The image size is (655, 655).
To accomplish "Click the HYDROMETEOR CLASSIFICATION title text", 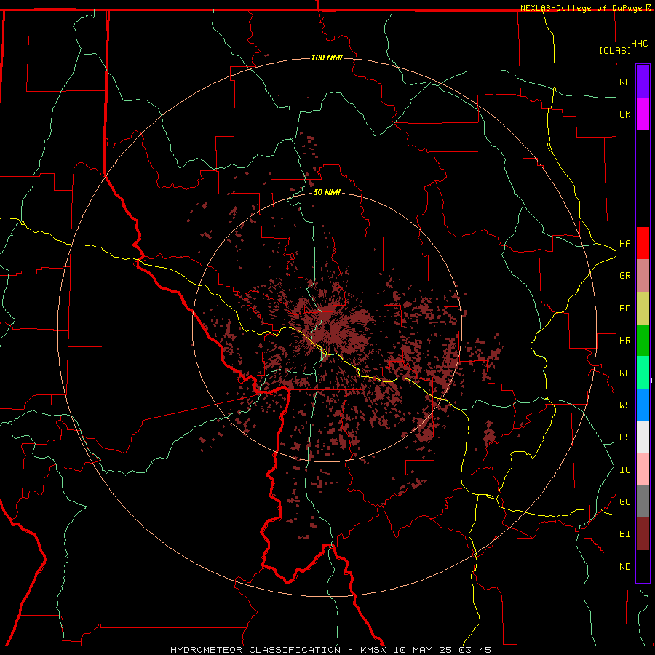I will (x=255, y=650).
